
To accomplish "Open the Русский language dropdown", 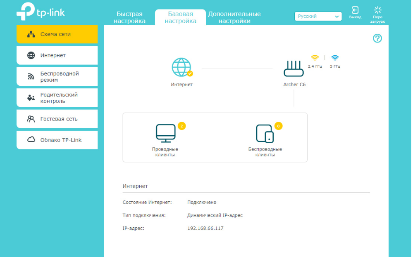I will pyautogui.click(x=318, y=17).
